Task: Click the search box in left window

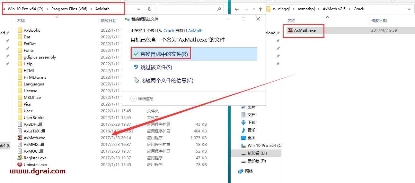Action: point(191,9)
